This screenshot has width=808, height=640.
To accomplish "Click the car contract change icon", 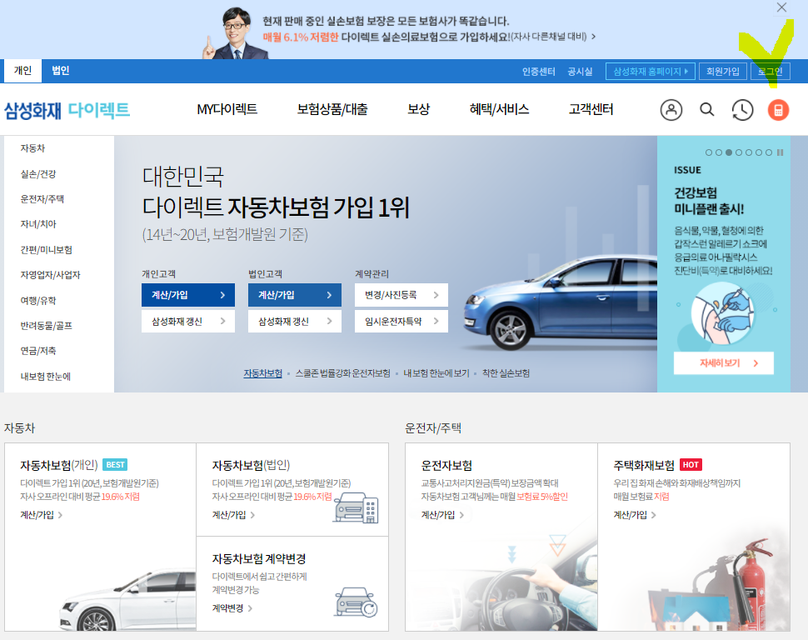I will click(356, 602).
